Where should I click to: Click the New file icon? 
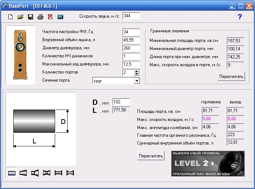[x=10, y=17]
